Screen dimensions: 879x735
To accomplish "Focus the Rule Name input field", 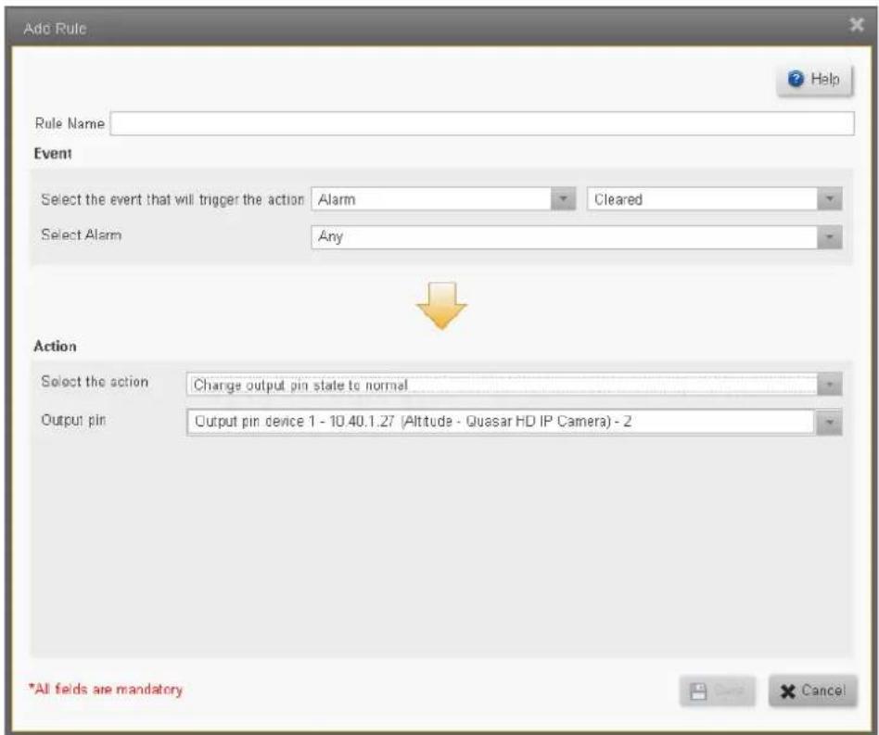I will pos(482,123).
